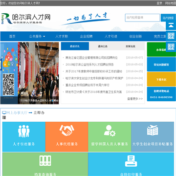Viewport: 176px width, 176px height.
Task: Open 企业招聘 in the navigation bar
Action: [86, 37]
